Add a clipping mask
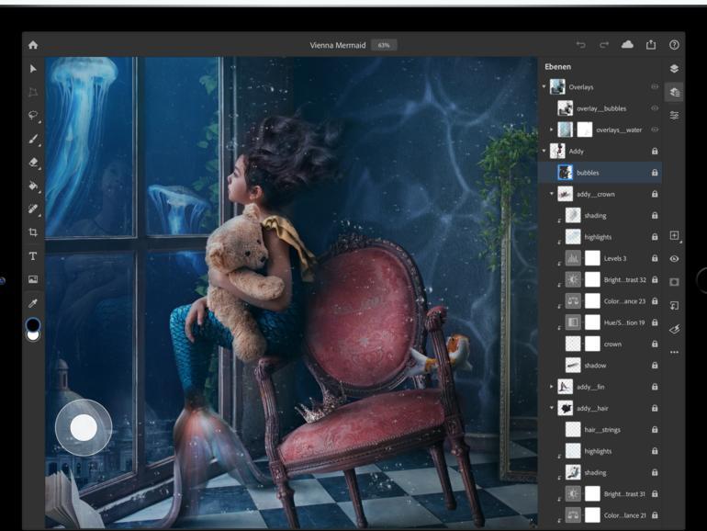707x531 pixels. click(x=674, y=305)
